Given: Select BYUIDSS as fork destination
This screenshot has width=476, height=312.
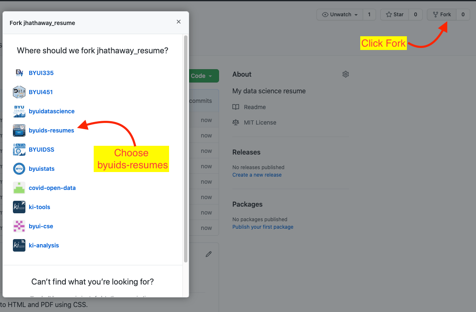Looking at the screenshot, I should pos(41,150).
